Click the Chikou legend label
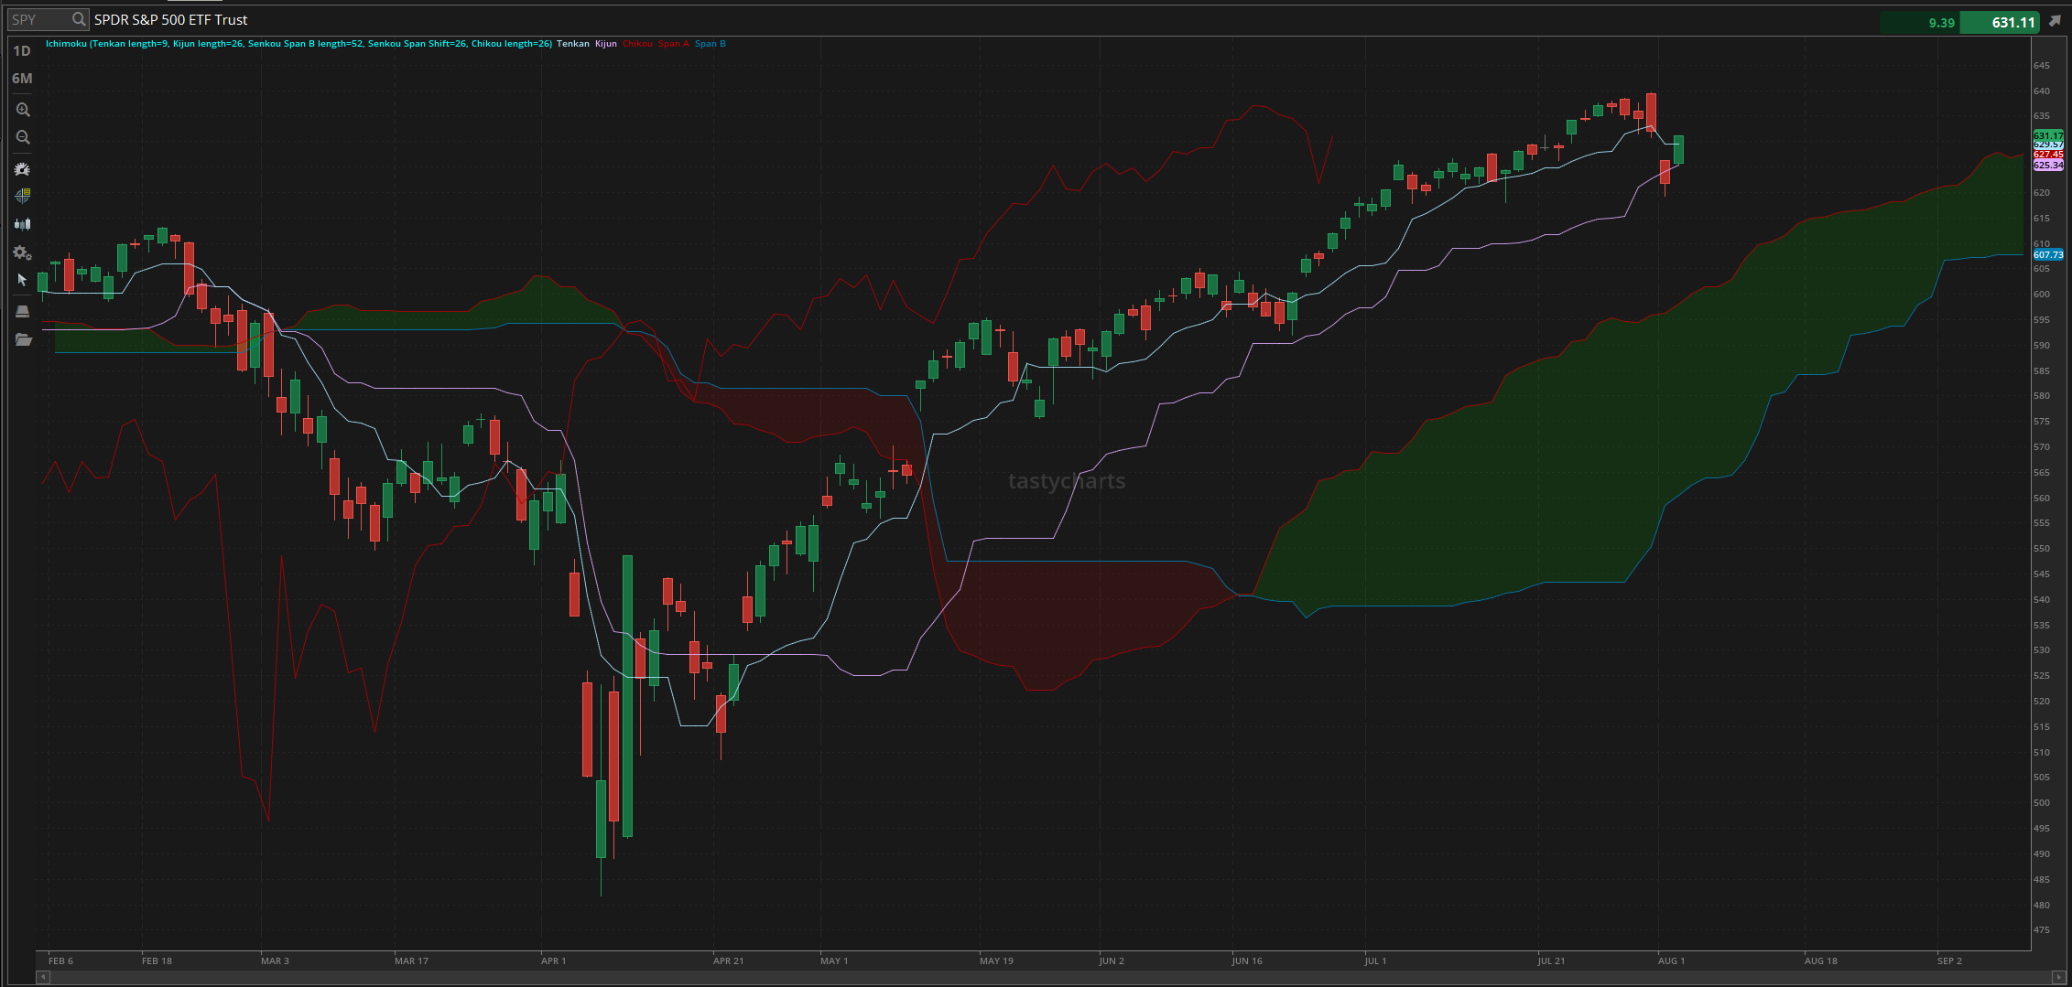This screenshot has height=987, width=2072. click(638, 43)
